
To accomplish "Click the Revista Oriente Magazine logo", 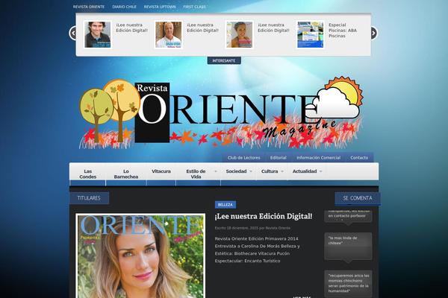I will (x=220, y=113).
